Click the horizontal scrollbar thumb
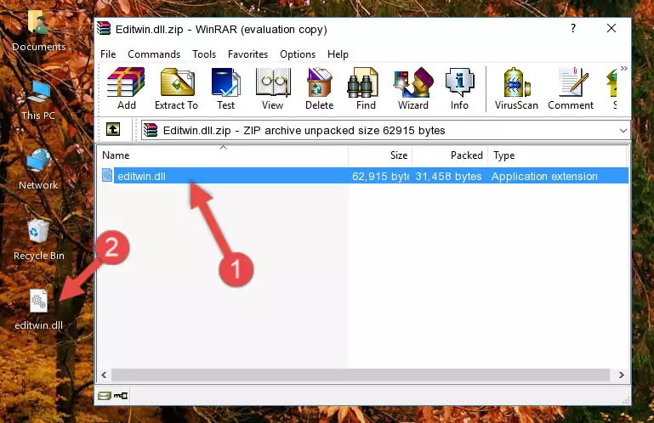The width and height of the screenshot is (654, 423). (x=361, y=375)
